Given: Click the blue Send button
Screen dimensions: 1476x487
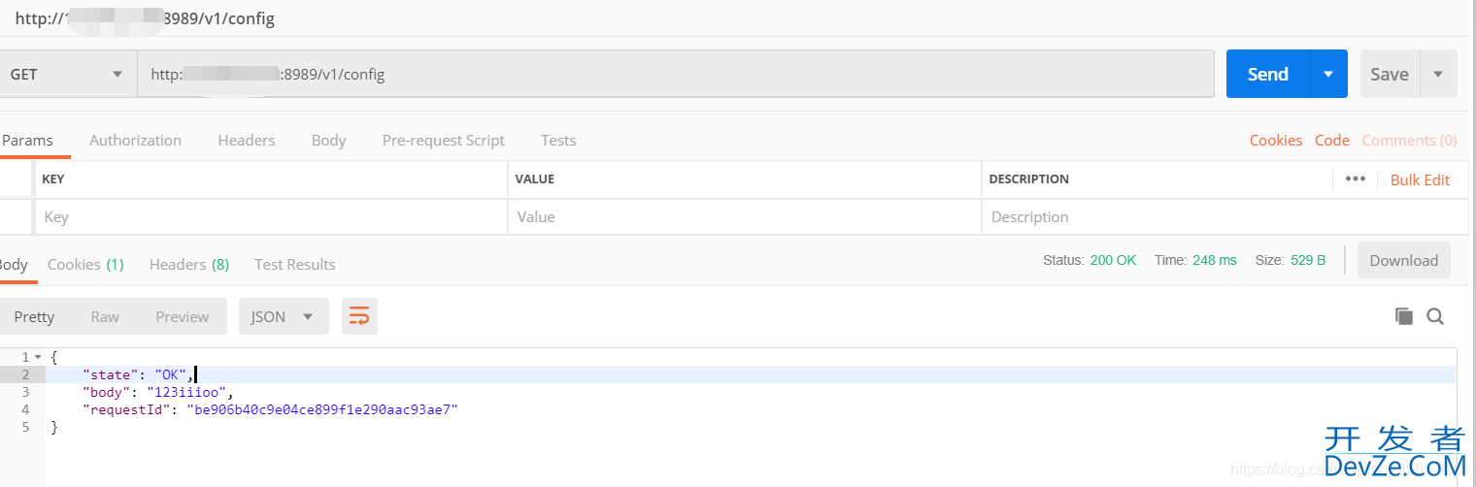Looking at the screenshot, I should [x=1268, y=74].
